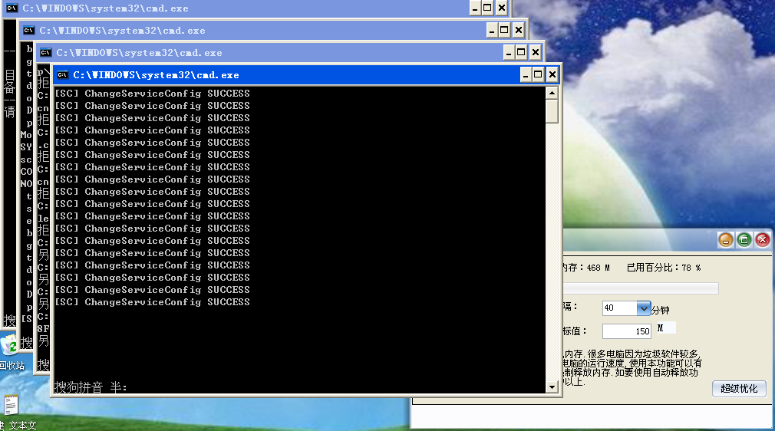Screen dimensions: 775x431
Task: Click the first ChangeServiceConfig SUCCESS line
Action: [152, 94]
